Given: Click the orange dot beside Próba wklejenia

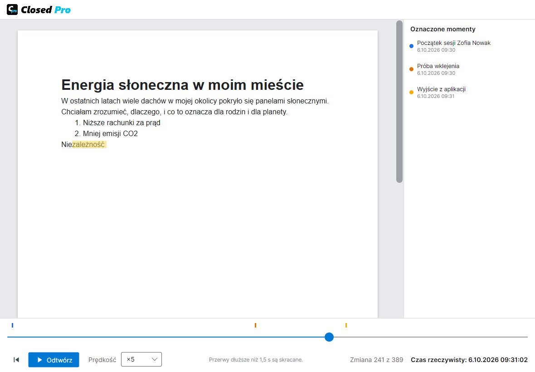Looking at the screenshot, I should [x=411, y=69].
